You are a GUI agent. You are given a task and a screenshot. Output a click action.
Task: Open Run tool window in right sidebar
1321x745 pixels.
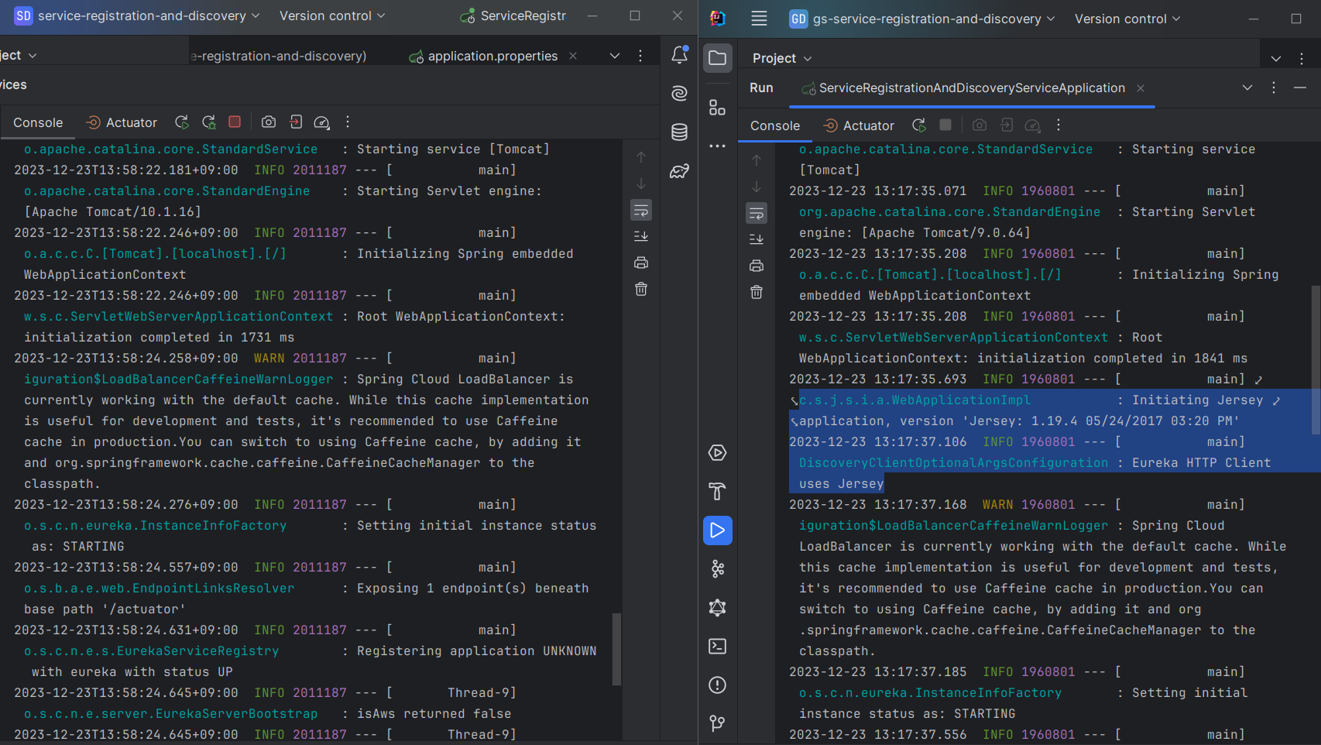[x=718, y=530]
